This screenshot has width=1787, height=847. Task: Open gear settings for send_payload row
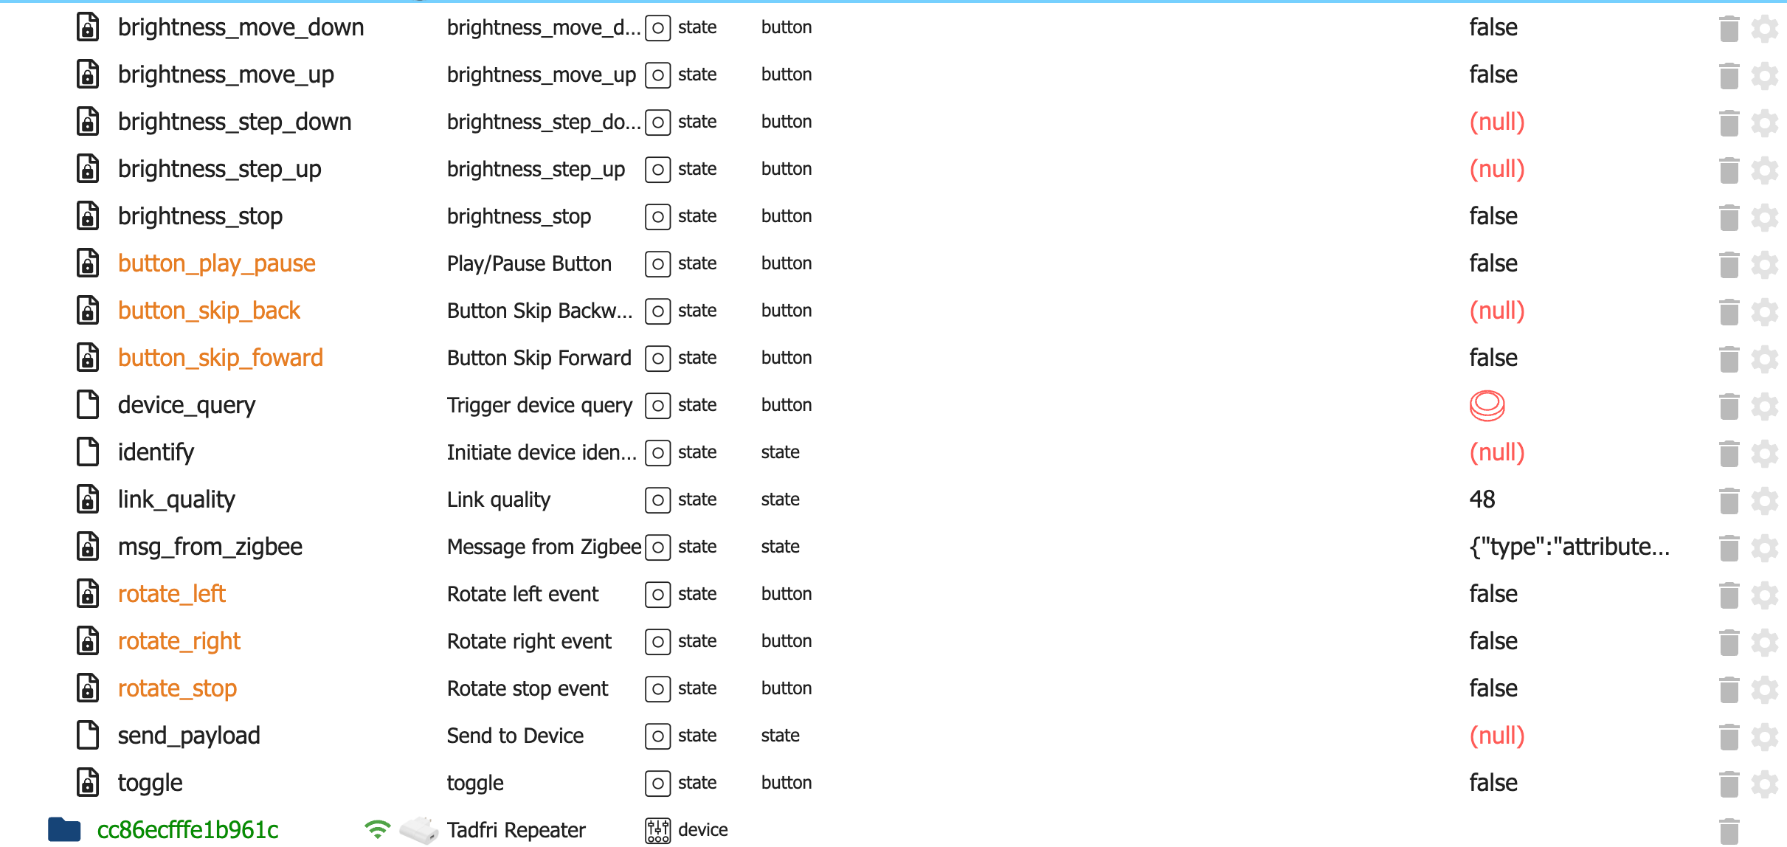(x=1764, y=736)
